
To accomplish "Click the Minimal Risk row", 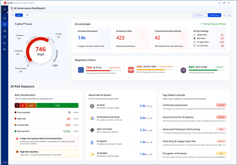I will click(47, 131).
